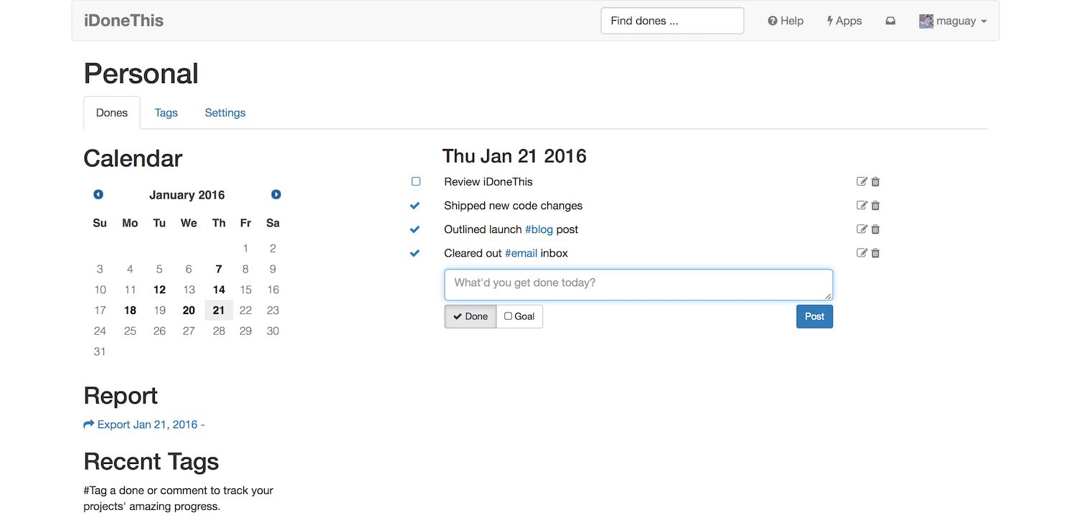Click the What'd you get done today box
This screenshot has width=1076, height=522.
point(638,285)
